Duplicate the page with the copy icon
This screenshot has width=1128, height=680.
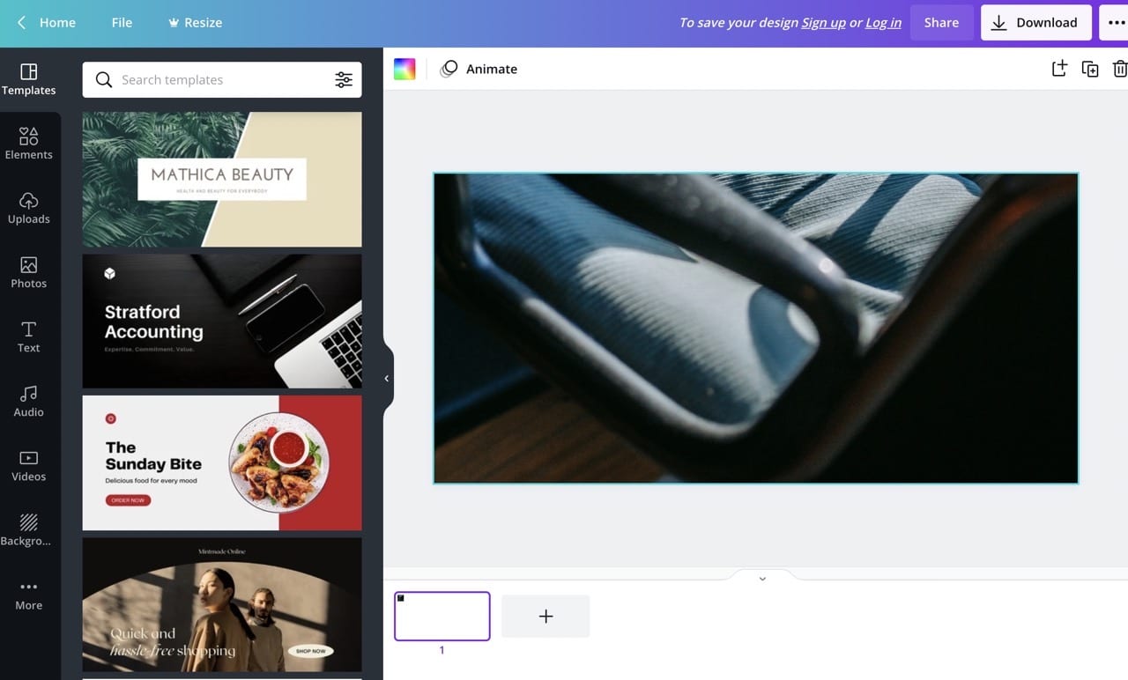coord(1090,69)
